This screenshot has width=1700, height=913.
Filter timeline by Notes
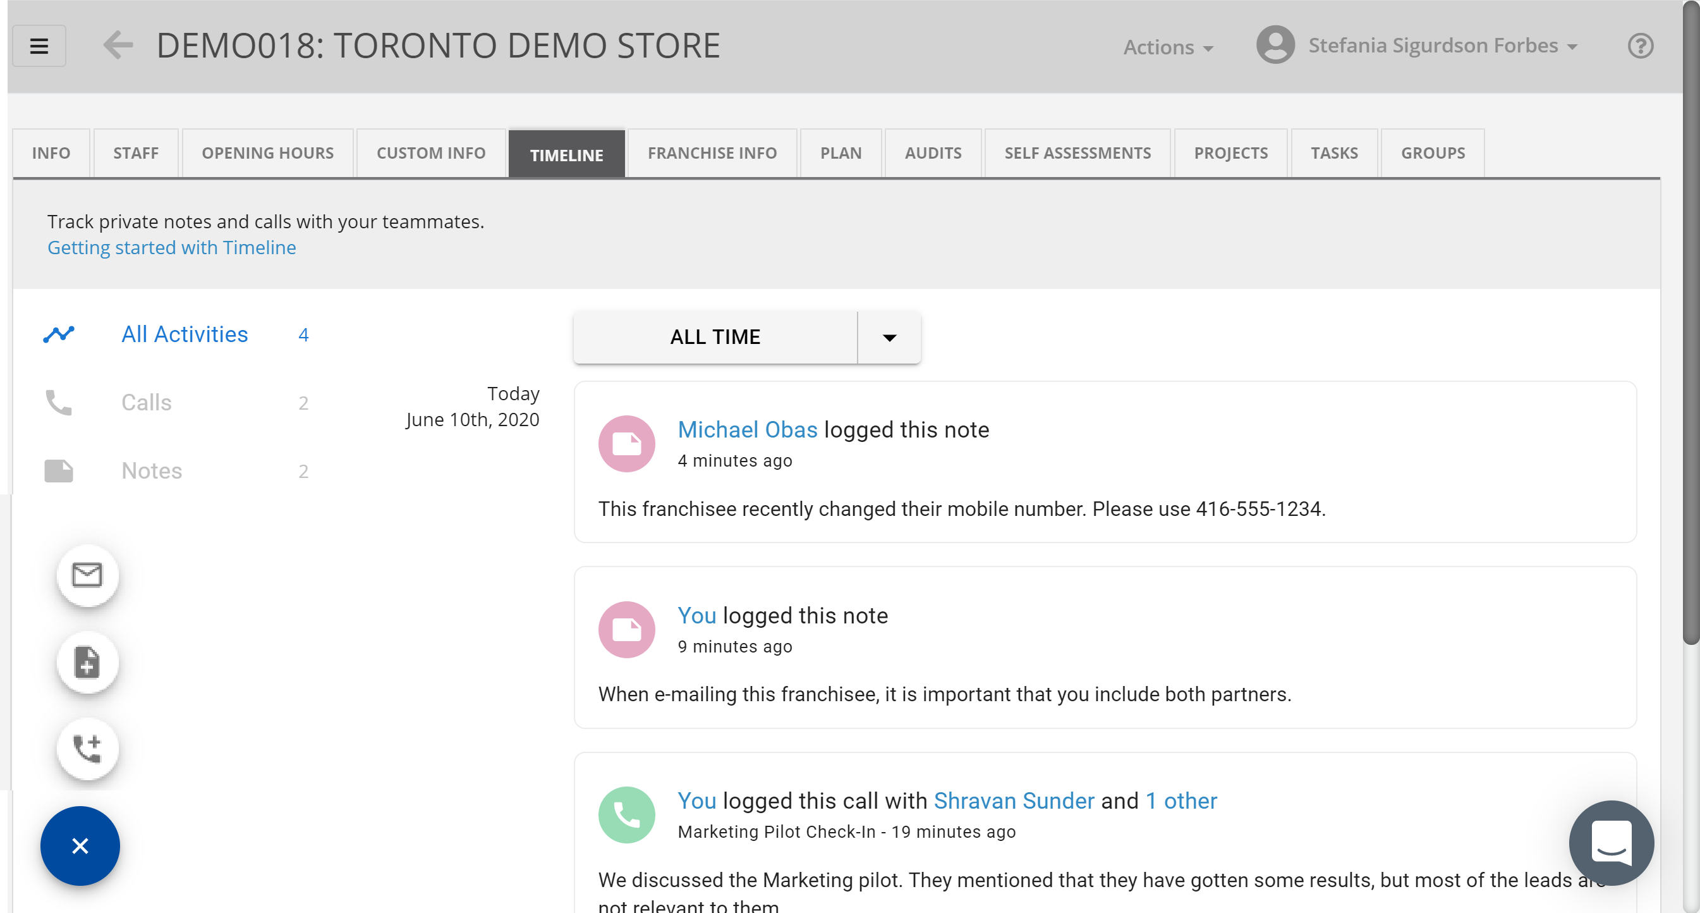[152, 470]
